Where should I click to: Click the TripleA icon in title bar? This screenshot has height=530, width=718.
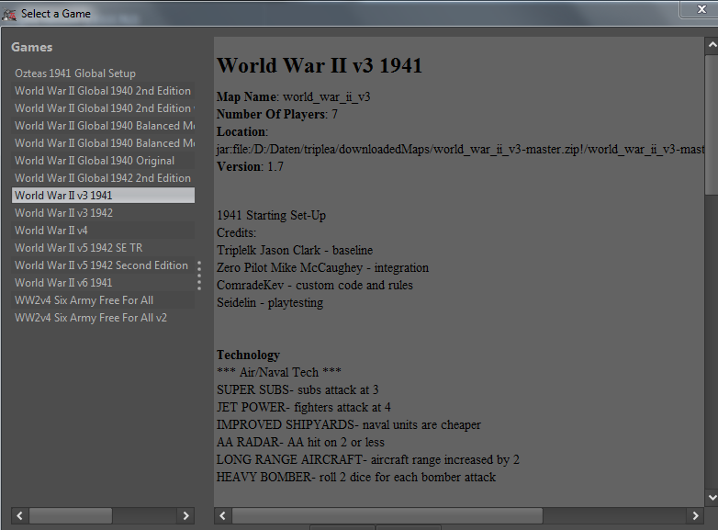(x=9, y=14)
